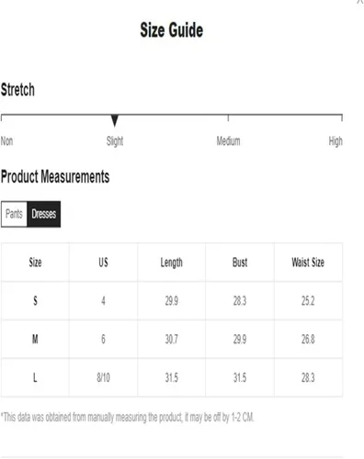Close the Size Guide dialog
364x459 pixels.
(x=360, y=2)
